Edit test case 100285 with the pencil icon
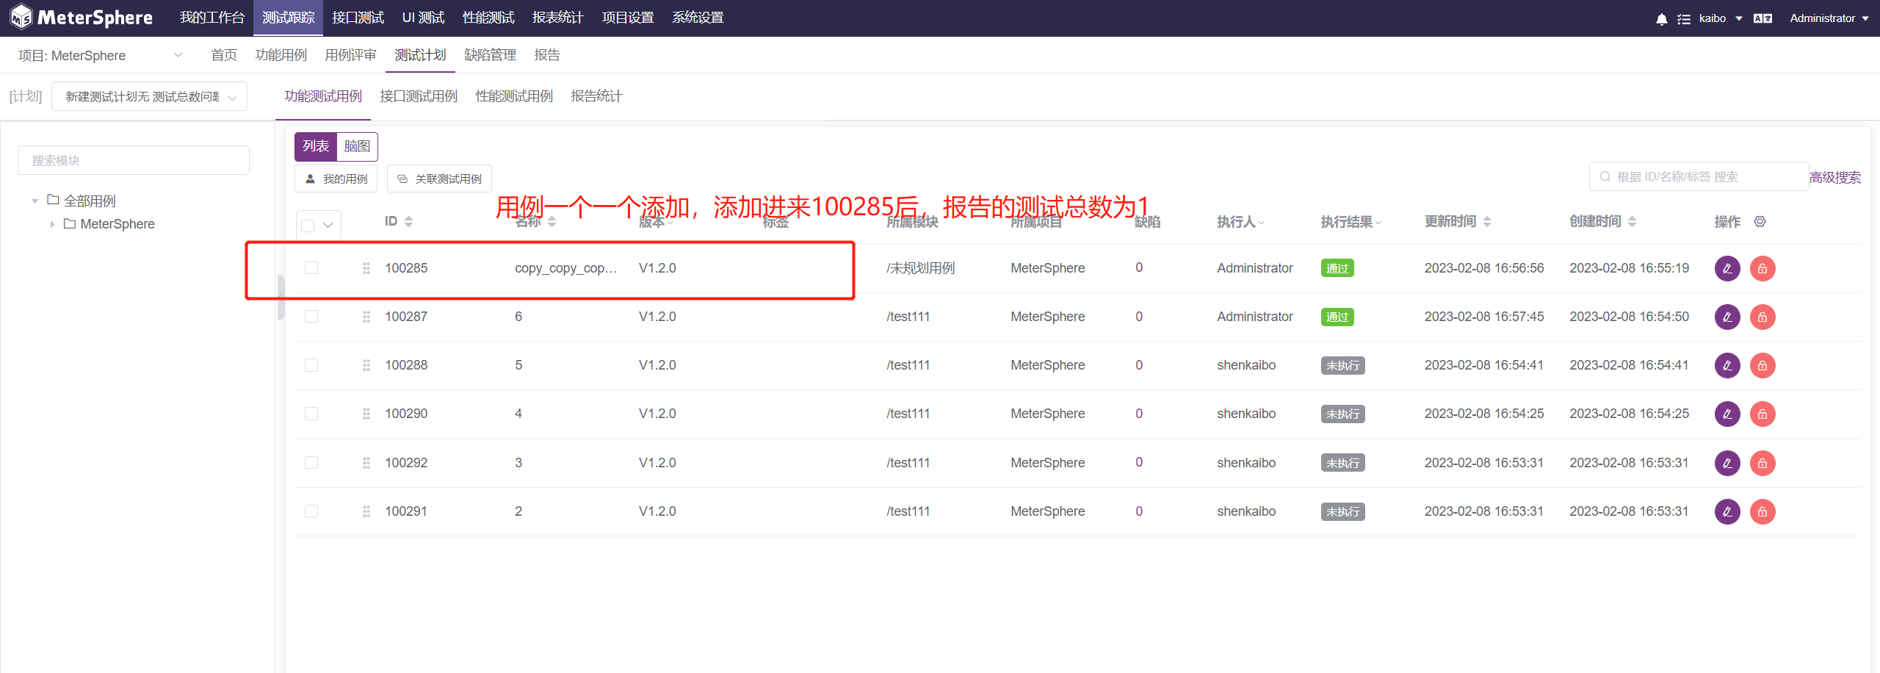 coord(1727,268)
